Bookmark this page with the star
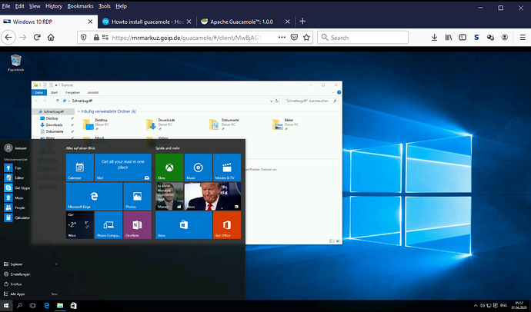This screenshot has height=312, width=531. tap(306, 37)
